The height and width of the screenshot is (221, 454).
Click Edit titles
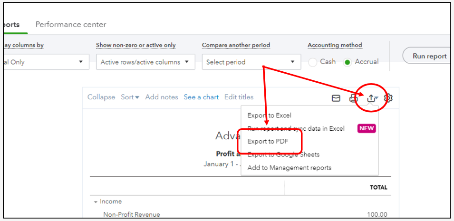pyautogui.click(x=239, y=97)
